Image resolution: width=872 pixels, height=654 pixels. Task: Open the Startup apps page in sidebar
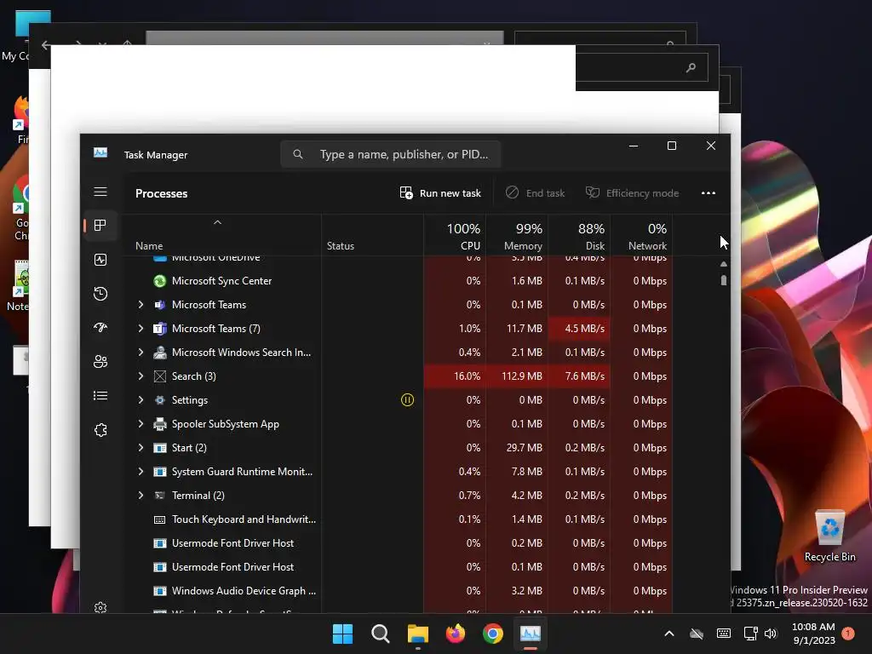click(x=100, y=328)
